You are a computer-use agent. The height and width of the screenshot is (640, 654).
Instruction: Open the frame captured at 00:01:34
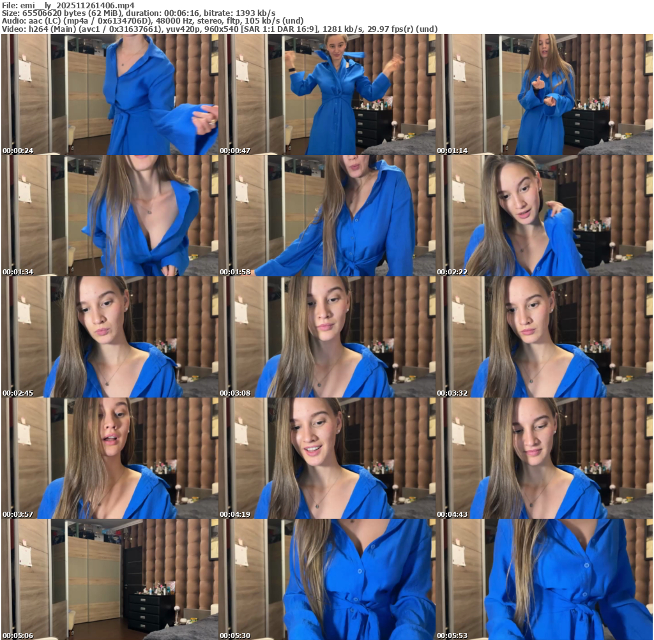point(110,216)
